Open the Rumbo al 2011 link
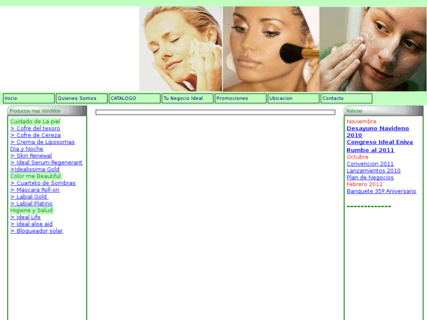Image resolution: width=427 pixels, height=320 pixels. tap(371, 150)
